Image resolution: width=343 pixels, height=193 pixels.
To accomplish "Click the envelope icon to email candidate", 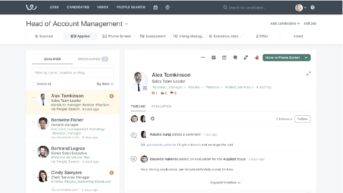I will (213, 57).
